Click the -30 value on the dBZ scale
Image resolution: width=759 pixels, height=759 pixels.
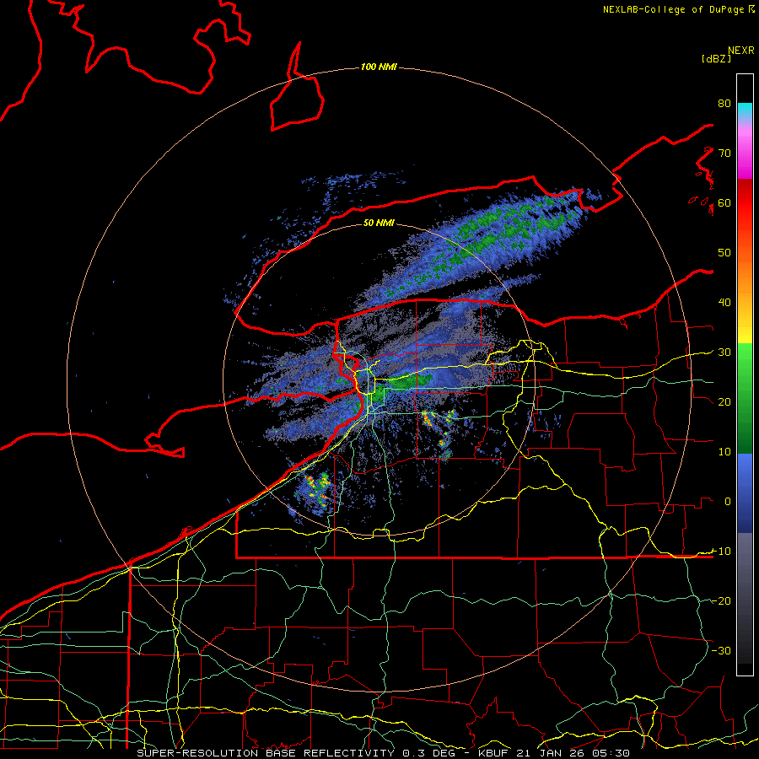[x=721, y=650]
